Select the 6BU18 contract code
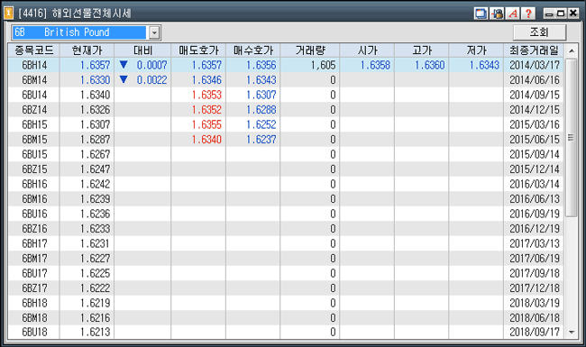Image resolution: width=586 pixels, height=347 pixels. pyautogui.click(x=34, y=332)
